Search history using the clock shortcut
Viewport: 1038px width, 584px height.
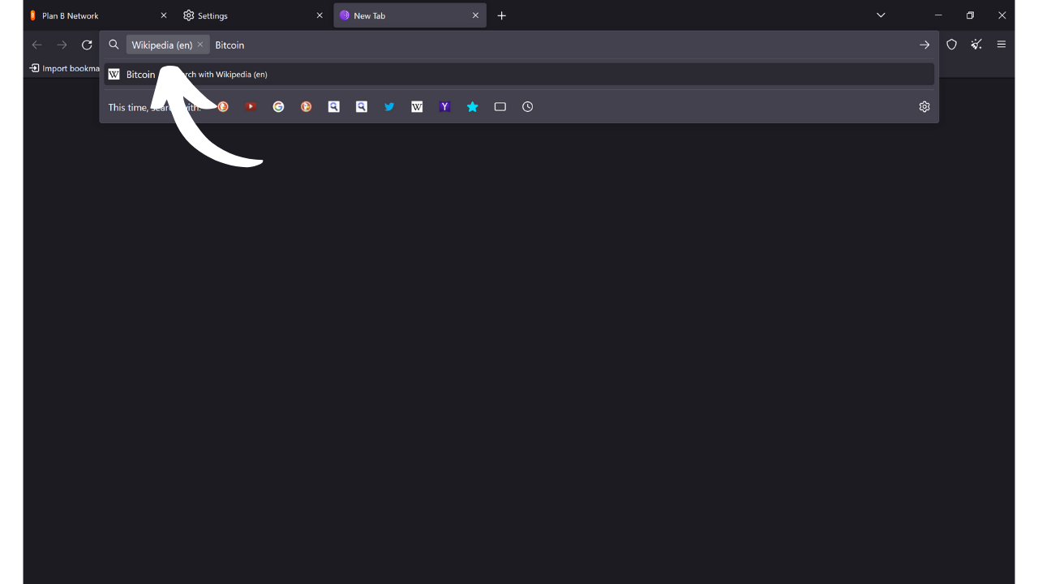(x=528, y=106)
